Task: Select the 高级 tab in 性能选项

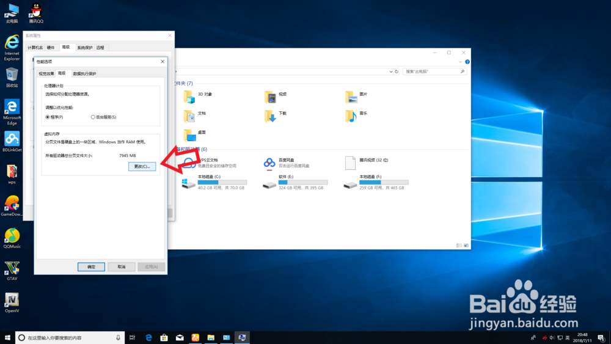Action: coord(62,73)
